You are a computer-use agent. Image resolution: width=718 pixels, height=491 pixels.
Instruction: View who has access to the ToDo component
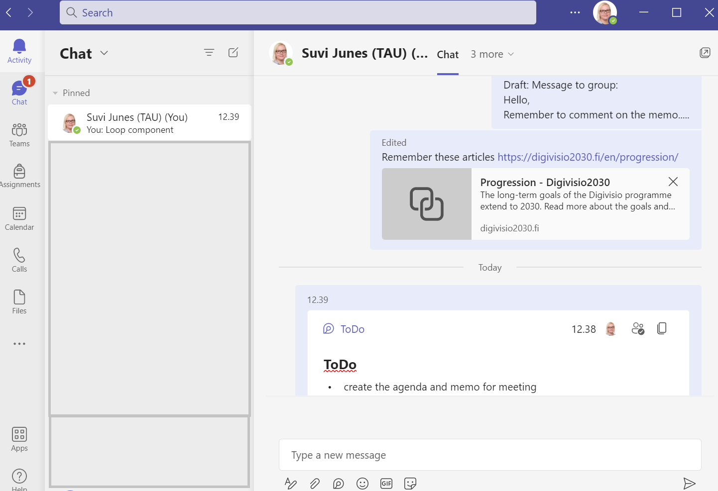coord(638,328)
